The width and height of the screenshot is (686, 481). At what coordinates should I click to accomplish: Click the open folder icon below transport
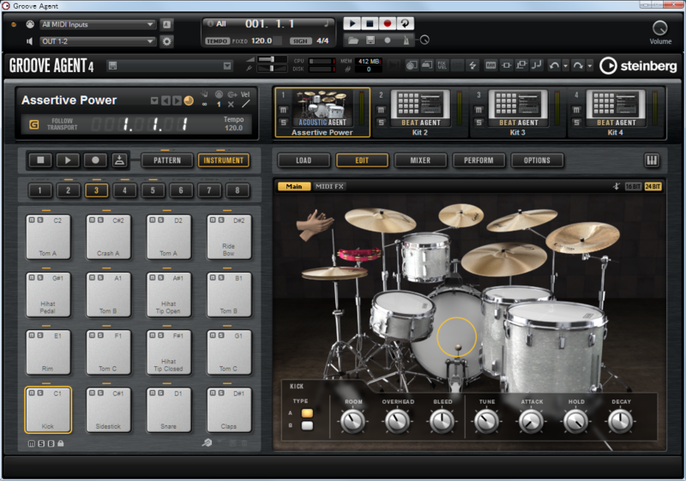[x=353, y=40]
